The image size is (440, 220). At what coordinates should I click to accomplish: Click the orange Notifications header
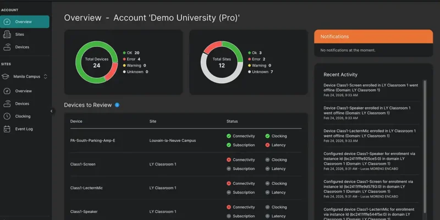(373, 36)
